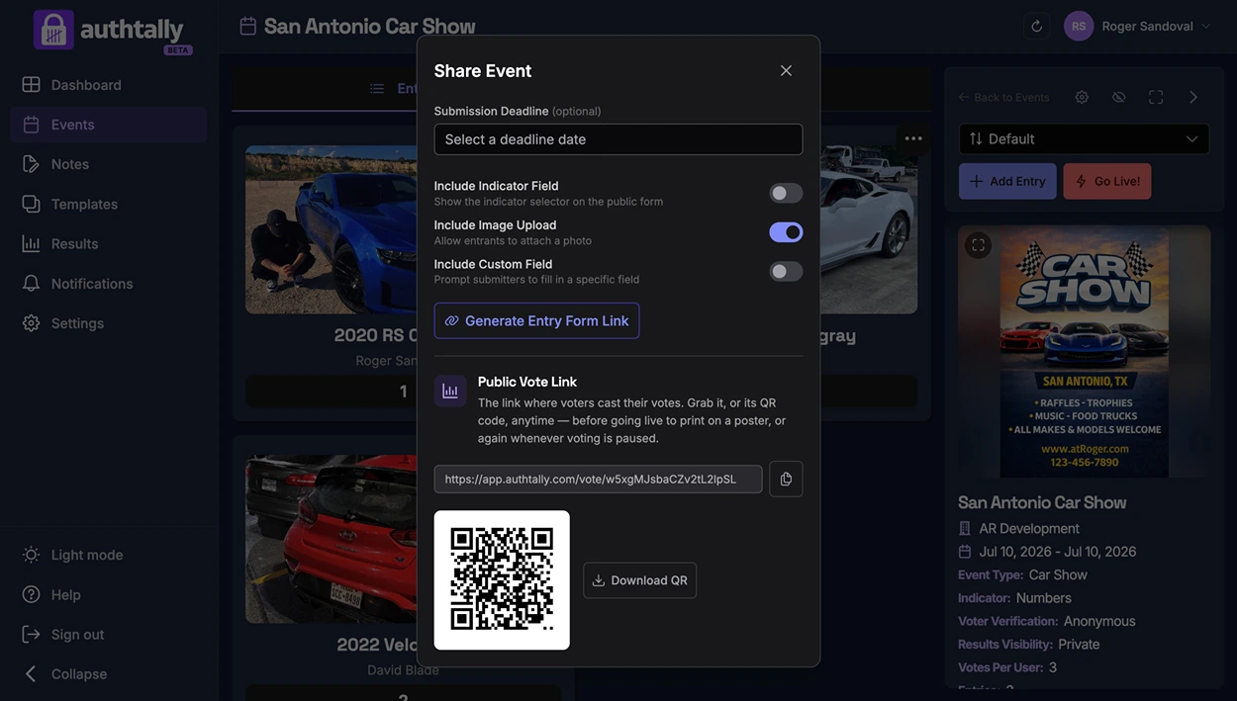Open Notes in sidebar

point(109,164)
